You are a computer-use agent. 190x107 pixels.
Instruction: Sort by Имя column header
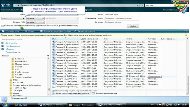66,39
